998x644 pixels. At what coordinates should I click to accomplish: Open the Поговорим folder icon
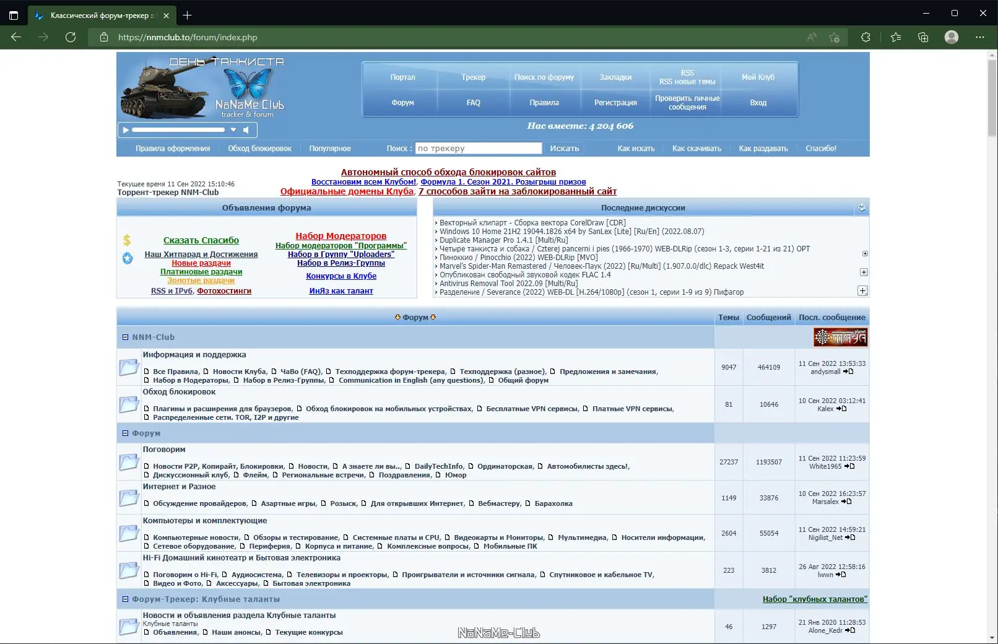click(129, 462)
